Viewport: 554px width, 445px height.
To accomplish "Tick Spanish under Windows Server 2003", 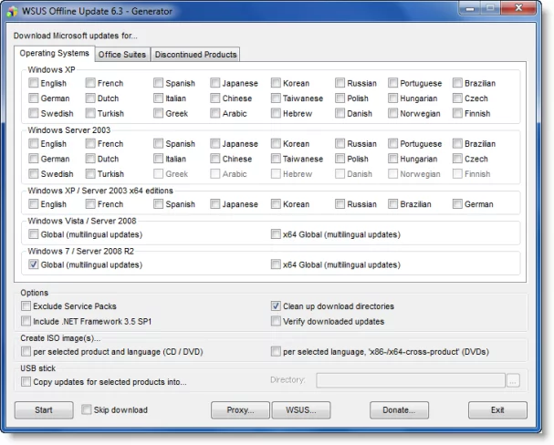I will [158, 144].
